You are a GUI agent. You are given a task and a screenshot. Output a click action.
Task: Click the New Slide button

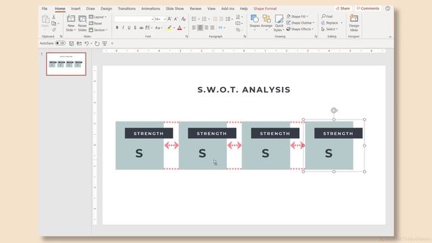coord(71,23)
